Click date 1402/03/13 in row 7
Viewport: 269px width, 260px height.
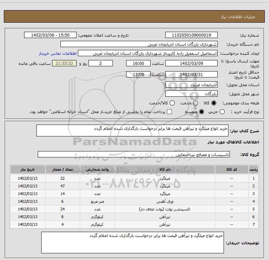click(28, 224)
